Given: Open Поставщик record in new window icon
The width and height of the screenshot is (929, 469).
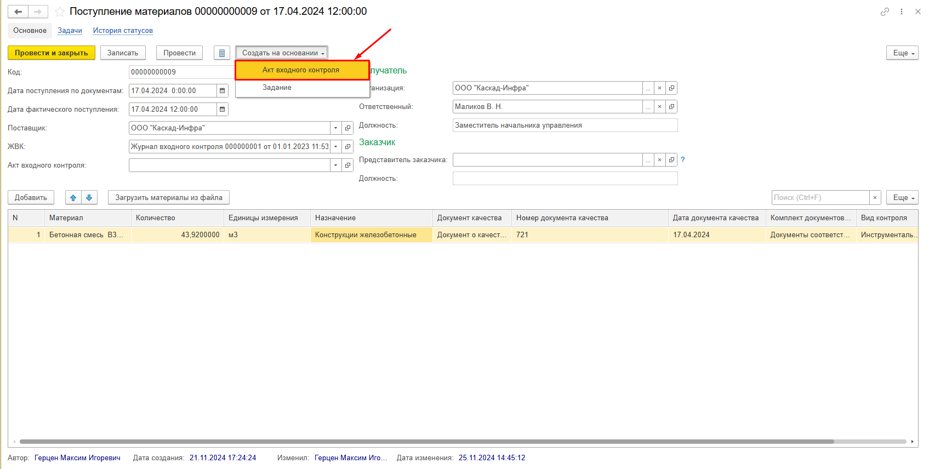Looking at the screenshot, I should click(x=347, y=128).
